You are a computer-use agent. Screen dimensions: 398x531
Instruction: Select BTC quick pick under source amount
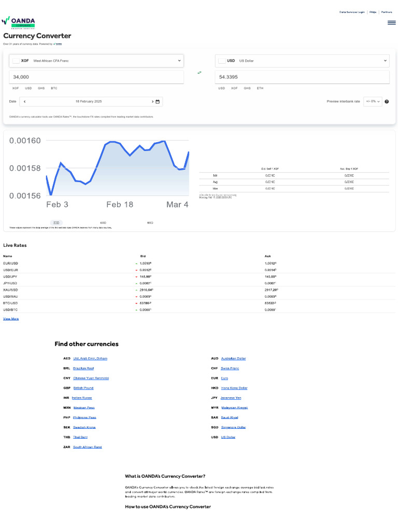54,88
